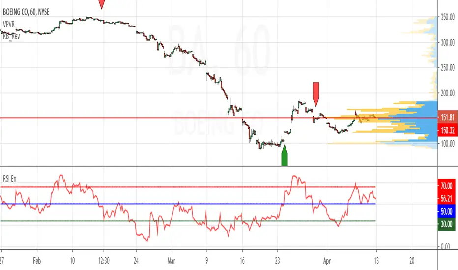Viewport: 458px width, 270px height.
Task: Click the RSI 0.00 axis label
Action: tap(445, 247)
